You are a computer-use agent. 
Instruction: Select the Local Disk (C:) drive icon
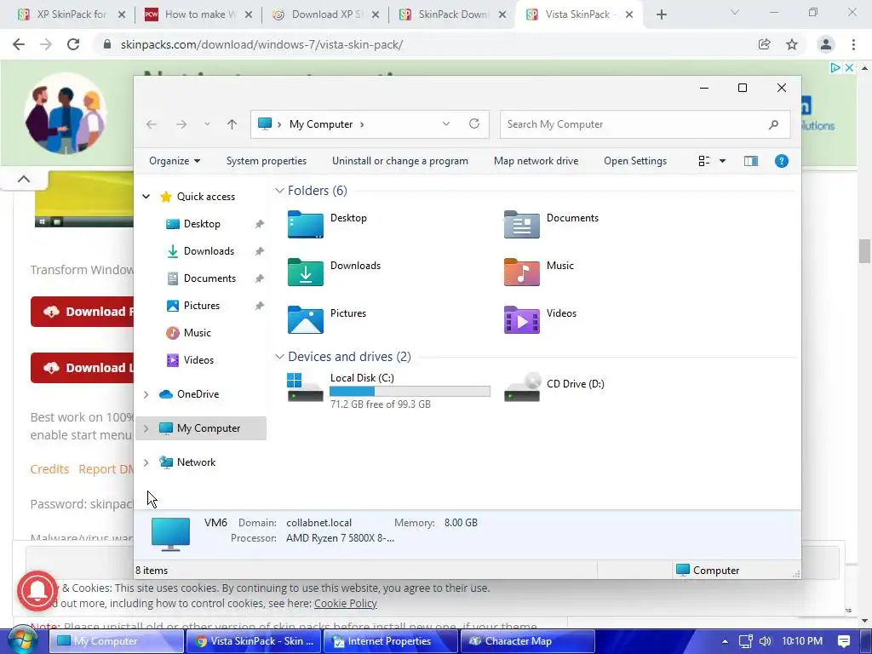[x=305, y=387]
